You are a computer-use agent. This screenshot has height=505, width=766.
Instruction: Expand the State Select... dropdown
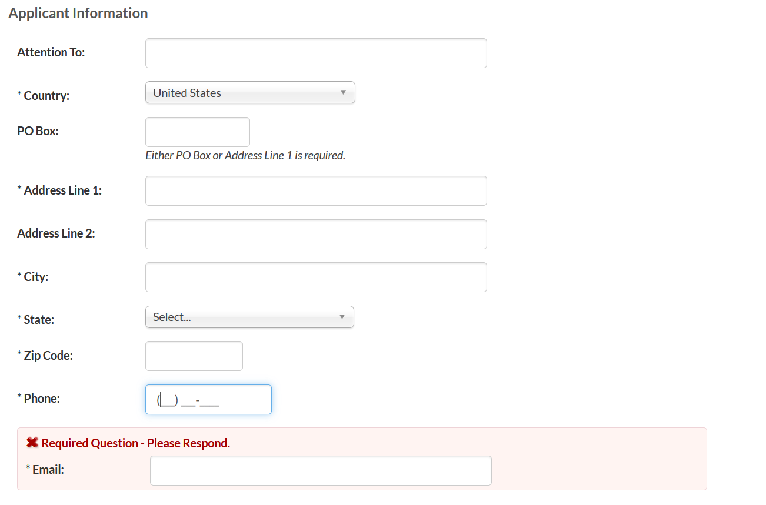tap(249, 317)
